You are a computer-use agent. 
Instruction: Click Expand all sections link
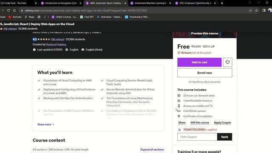[x=152, y=150]
